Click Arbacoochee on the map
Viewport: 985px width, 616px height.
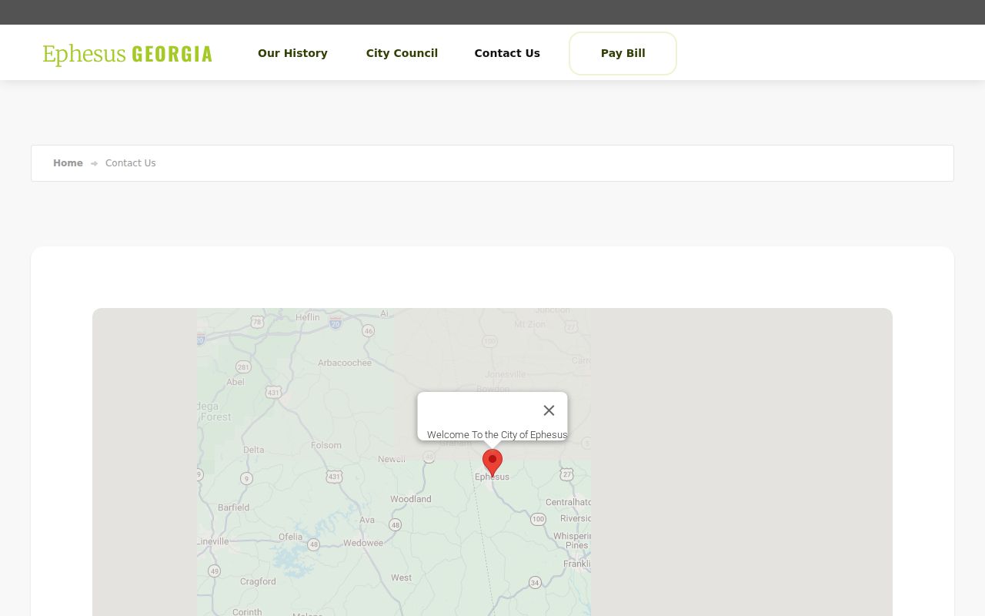point(345,363)
